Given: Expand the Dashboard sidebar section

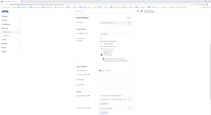Looking at the screenshot, I should click(10, 16).
